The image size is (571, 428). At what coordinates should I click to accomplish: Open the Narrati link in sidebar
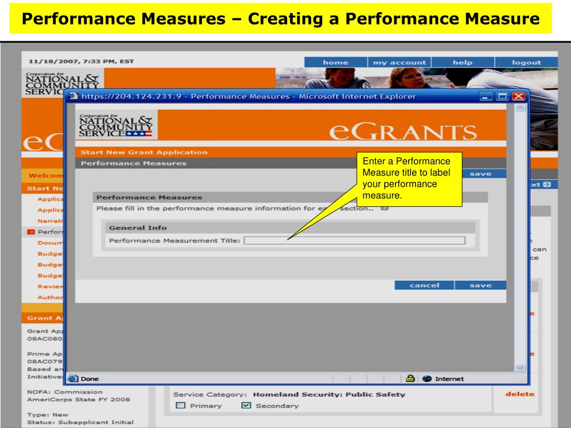point(50,221)
